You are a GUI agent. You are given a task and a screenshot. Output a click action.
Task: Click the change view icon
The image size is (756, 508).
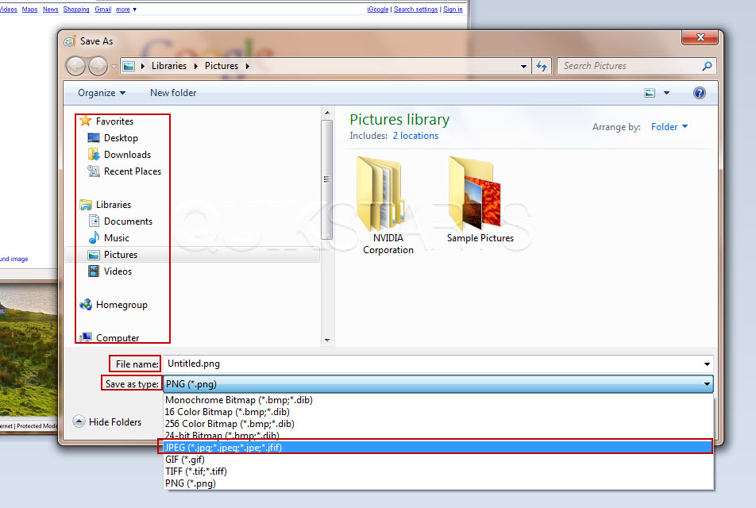(x=650, y=93)
